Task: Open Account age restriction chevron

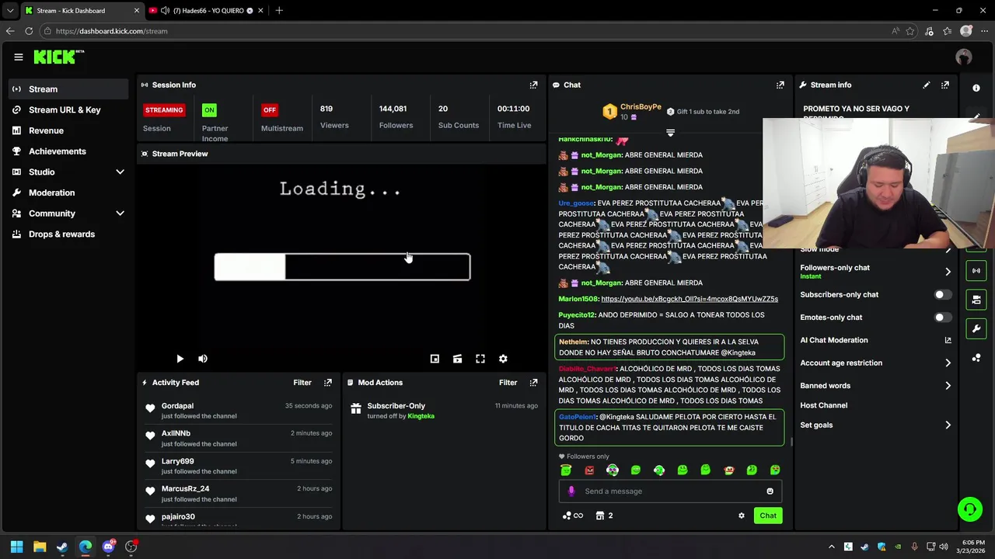Action: pyautogui.click(x=948, y=363)
